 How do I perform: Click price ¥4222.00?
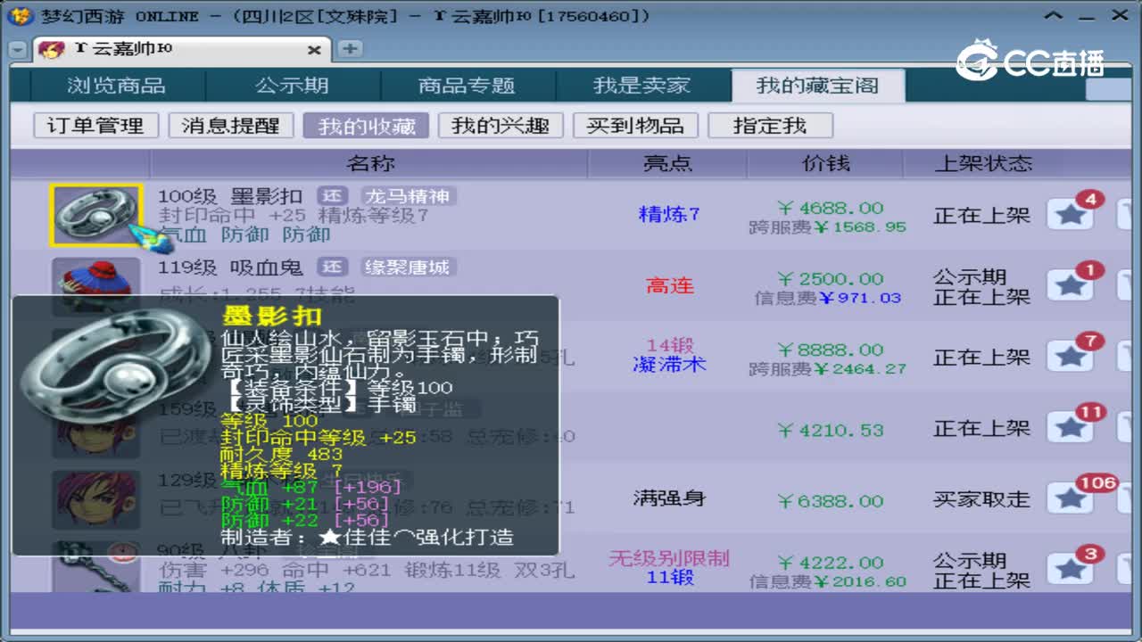pos(831,563)
